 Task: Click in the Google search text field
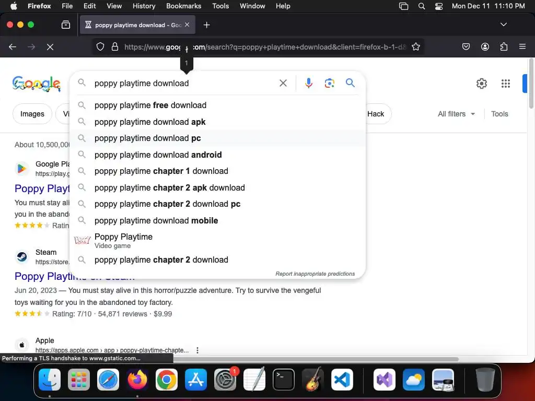pos(184,83)
